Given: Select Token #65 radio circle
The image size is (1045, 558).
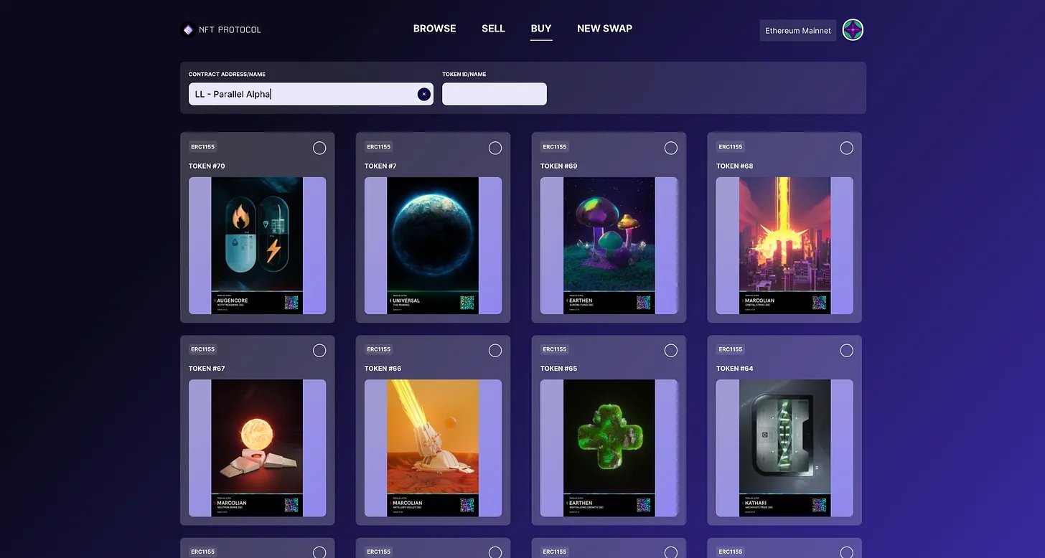Looking at the screenshot, I should tap(671, 351).
